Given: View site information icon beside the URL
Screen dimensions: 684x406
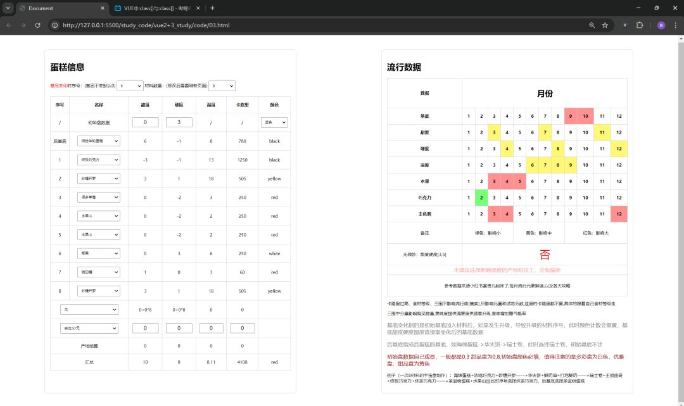Looking at the screenshot, I should pos(55,25).
